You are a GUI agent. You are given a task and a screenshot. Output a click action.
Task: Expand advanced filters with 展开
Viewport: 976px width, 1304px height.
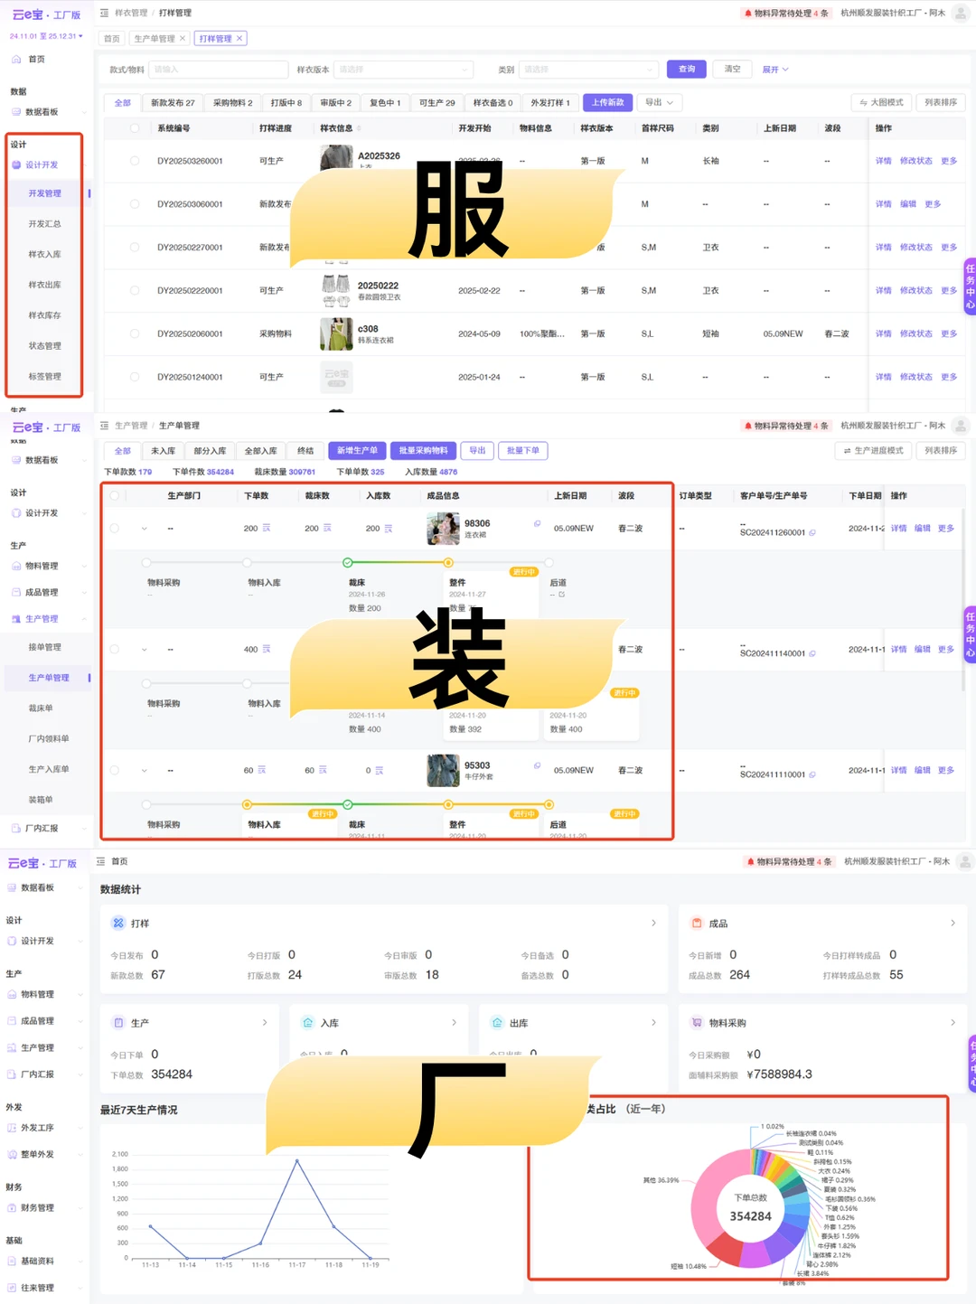click(x=774, y=69)
